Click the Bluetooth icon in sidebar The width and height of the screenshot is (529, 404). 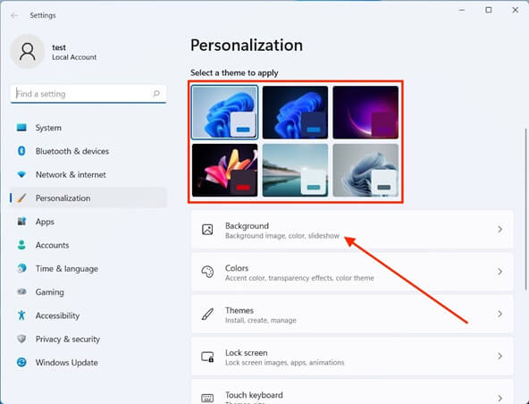pos(21,151)
